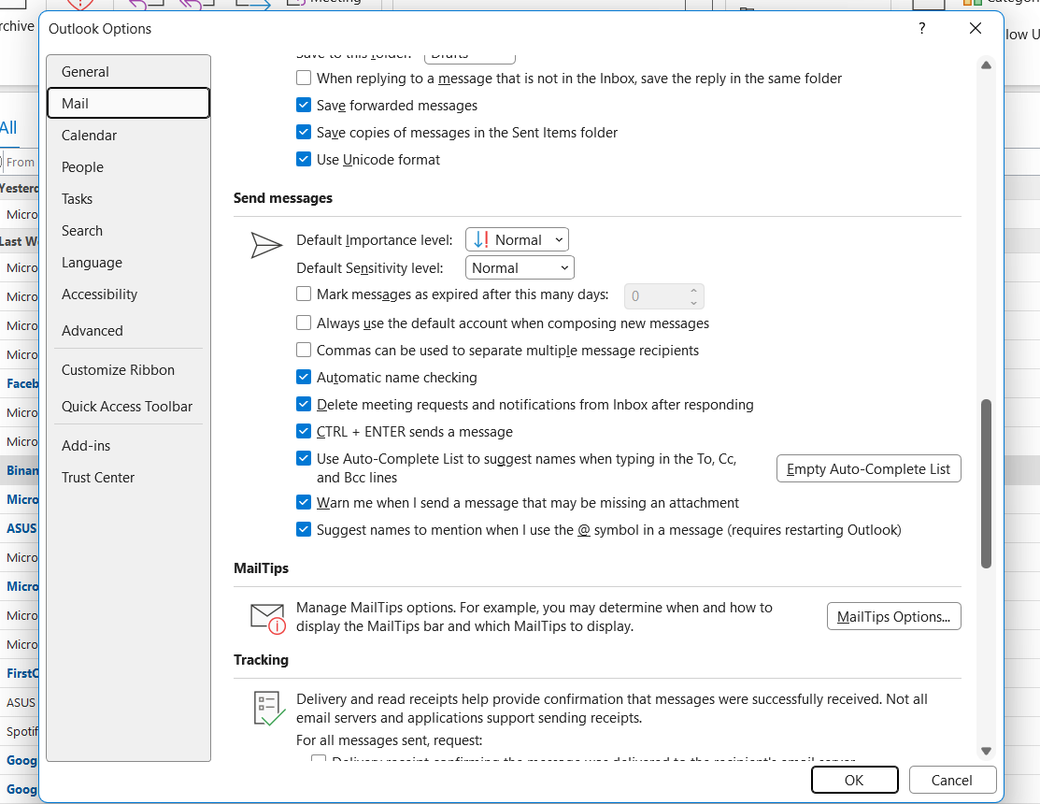
Task: Open MailTips Options dialog
Action: coord(893,617)
